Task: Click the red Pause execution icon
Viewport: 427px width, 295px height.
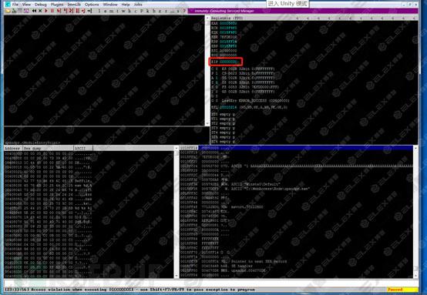Action: (x=52, y=11)
